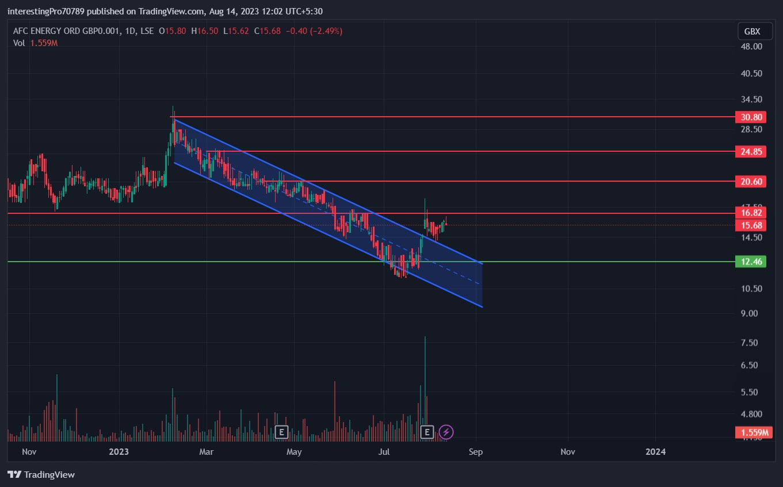Select the AFC ENERGY ORD GBP0.001 symbol title
The width and height of the screenshot is (783, 487).
tap(67, 31)
